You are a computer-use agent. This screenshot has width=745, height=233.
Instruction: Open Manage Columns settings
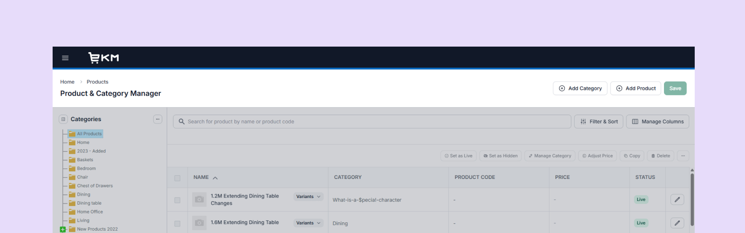pos(657,122)
